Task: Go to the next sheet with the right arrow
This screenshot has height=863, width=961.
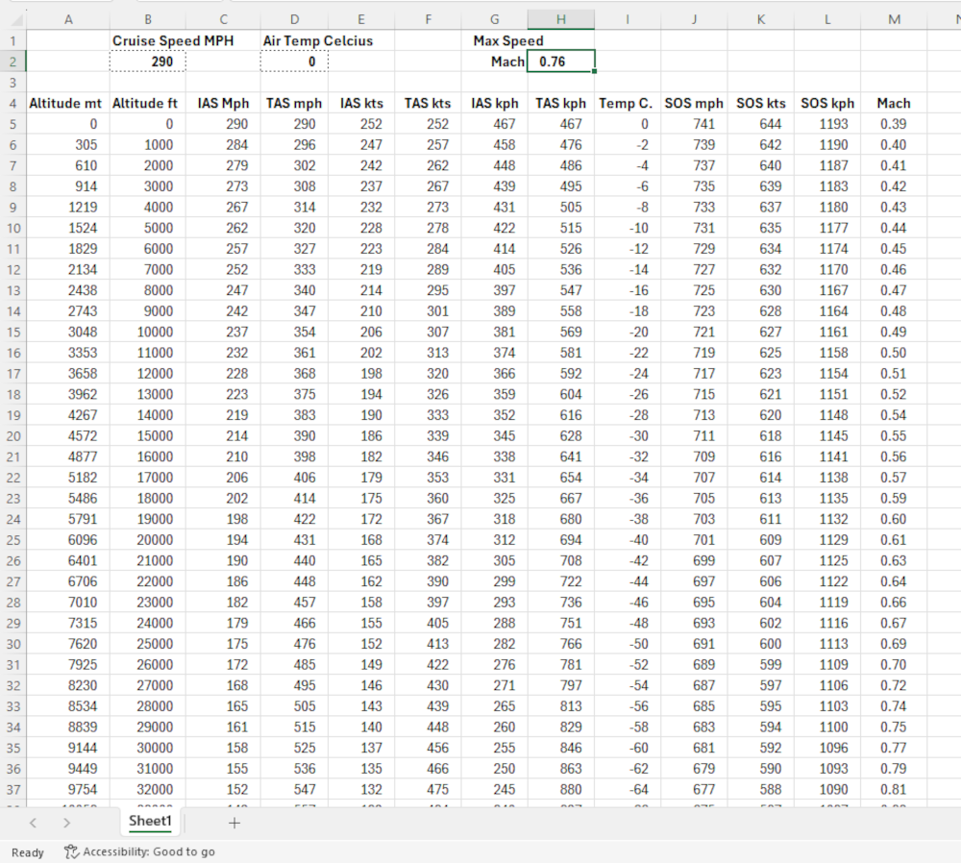Action: point(66,824)
